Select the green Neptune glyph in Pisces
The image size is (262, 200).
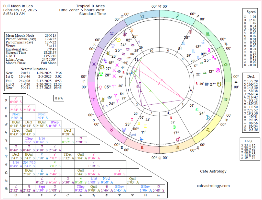101,73
